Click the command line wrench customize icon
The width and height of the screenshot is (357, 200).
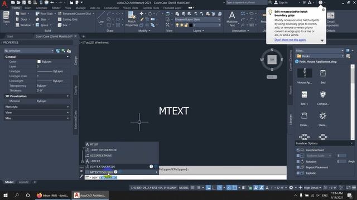click(81, 177)
